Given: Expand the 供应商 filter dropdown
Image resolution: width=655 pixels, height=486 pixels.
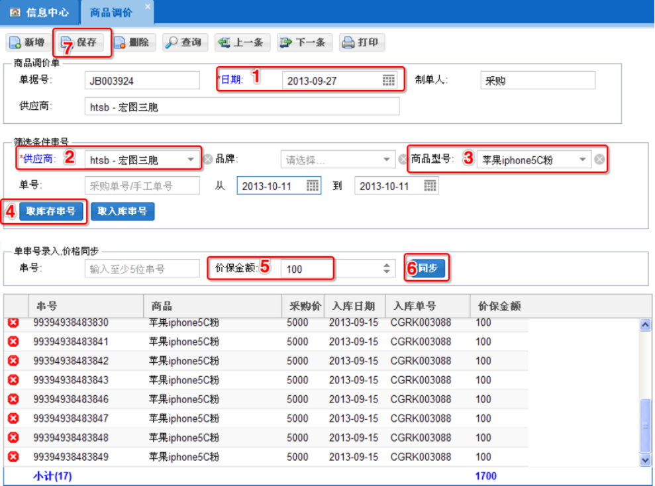Looking at the screenshot, I should coord(191,160).
